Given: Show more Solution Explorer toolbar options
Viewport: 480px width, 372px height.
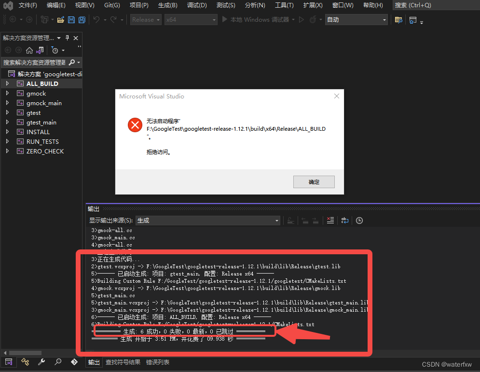Looking at the screenshot, I should (x=79, y=46).
